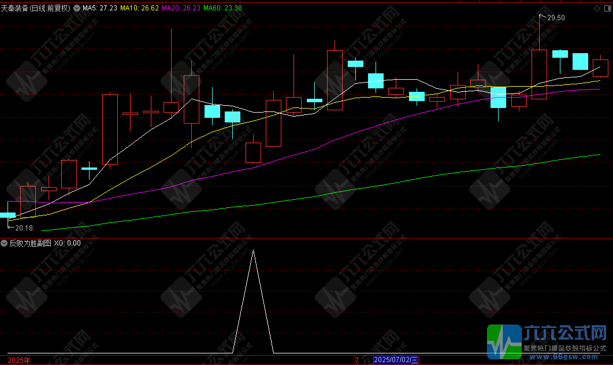Open the dropdown beside 天泰装备 chart title
Viewport: 613px width, 365px height.
pyautogui.click(x=77, y=8)
